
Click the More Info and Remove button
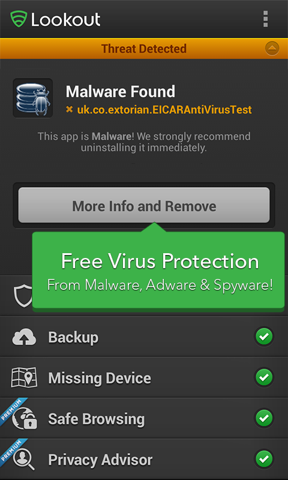(x=144, y=205)
